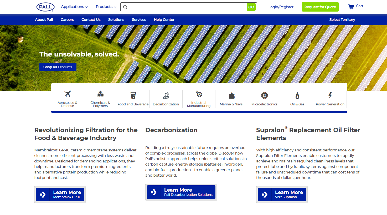Click the Request for Quote button

click(x=320, y=7)
